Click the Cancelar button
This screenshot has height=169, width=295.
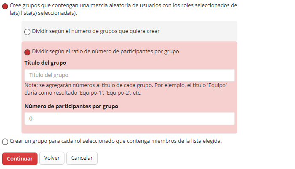pos(82,158)
